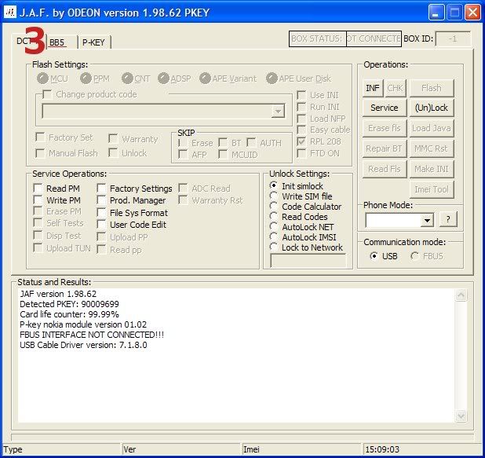
Task: Select the Lock to Network option
Action: coord(273,247)
